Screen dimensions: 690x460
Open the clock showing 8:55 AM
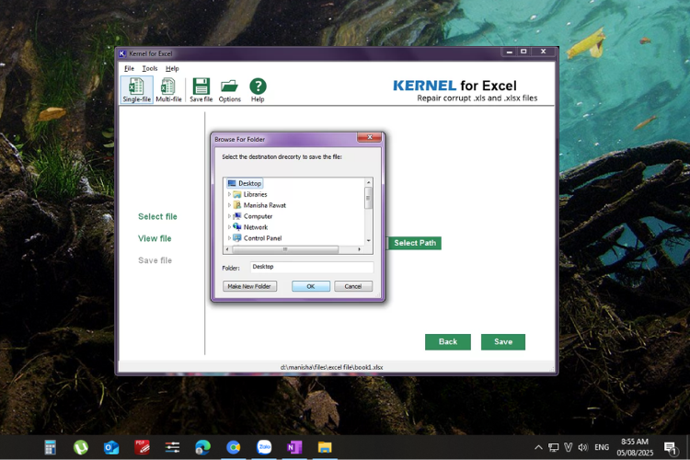pyautogui.click(x=635, y=447)
